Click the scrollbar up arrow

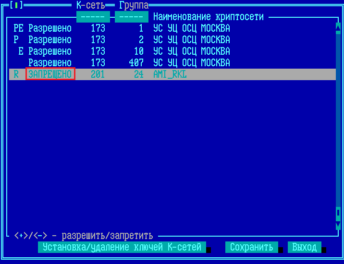[338, 26]
